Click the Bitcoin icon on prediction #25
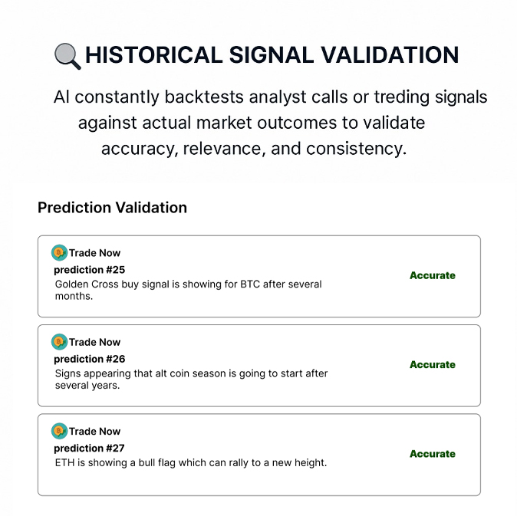Viewport: 517px width, 516px height. click(x=59, y=253)
